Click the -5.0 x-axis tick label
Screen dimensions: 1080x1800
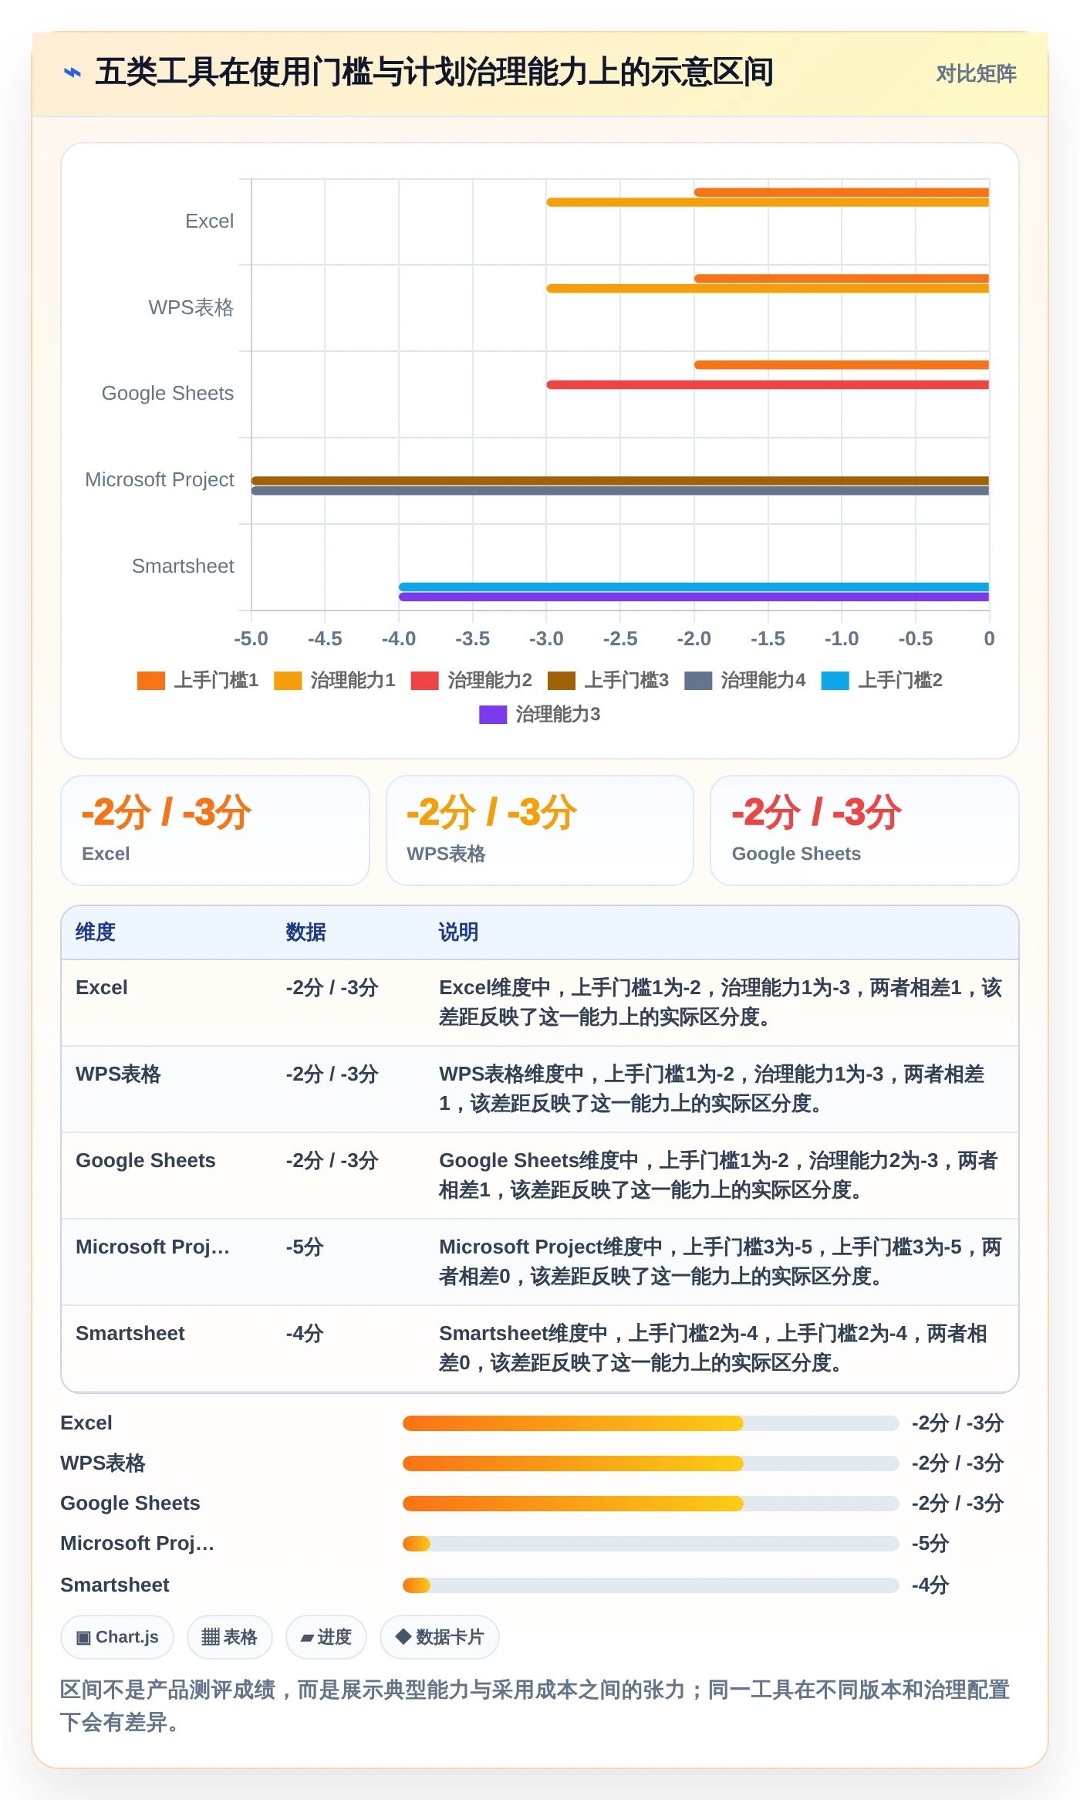click(251, 639)
